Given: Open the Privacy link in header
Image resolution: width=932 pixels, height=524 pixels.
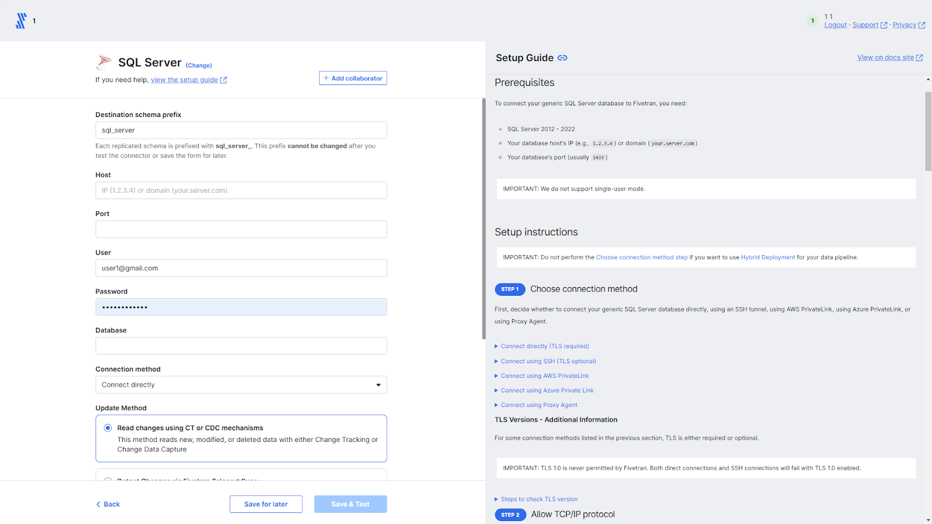Looking at the screenshot, I should [904, 25].
